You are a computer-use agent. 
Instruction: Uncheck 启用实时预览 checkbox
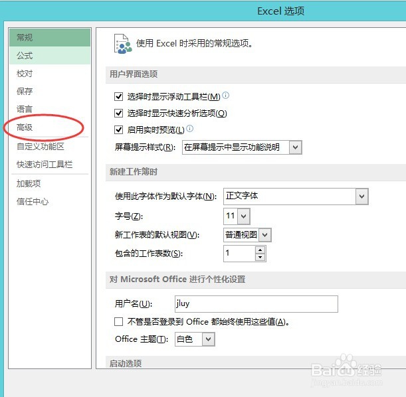click(118, 129)
